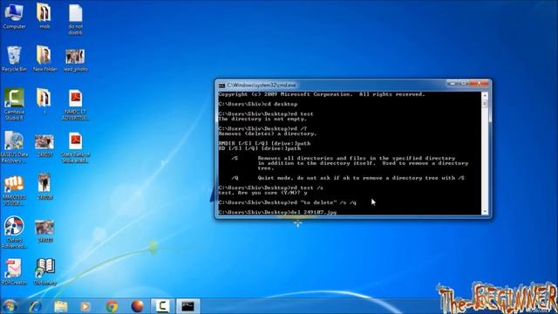This screenshot has height=314, width=558.
Task: Open the cmd window system menu icon
Action: pyautogui.click(x=222, y=85)
